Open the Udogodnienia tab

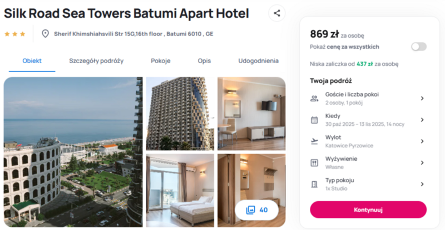[258, 61]
